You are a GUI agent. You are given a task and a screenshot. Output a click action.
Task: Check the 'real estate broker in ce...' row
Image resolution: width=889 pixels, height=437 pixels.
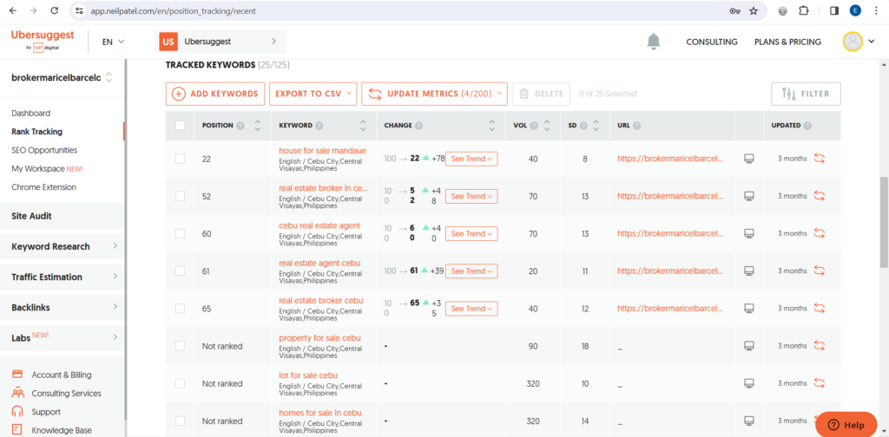tap(181, 196)
